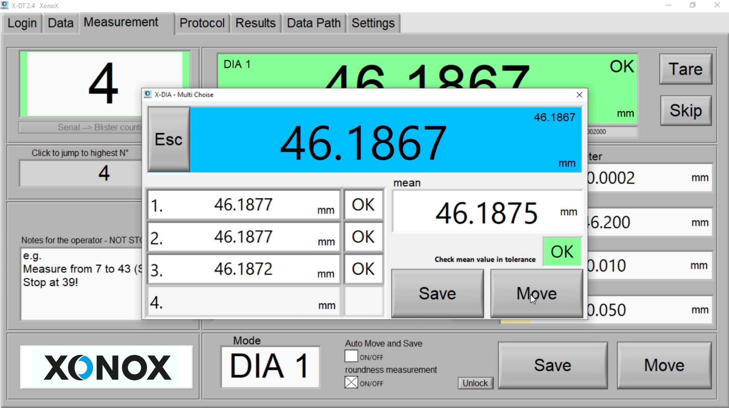Select measurement row 1 value 46.1877
729x408 pixels.
(243, 205)
